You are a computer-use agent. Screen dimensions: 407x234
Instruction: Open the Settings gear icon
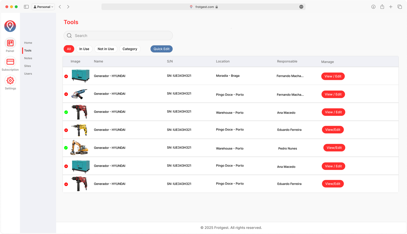pos(10,81)
